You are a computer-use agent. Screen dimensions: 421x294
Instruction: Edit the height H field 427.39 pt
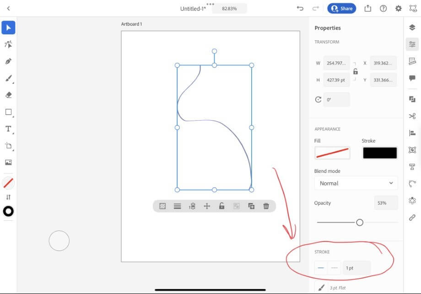336,80
